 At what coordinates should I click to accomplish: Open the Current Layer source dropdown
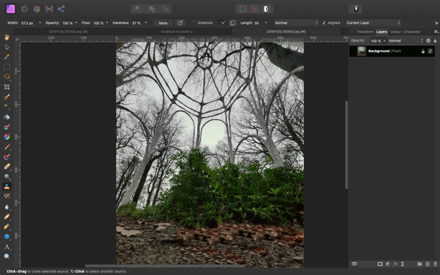pos(373,23)
